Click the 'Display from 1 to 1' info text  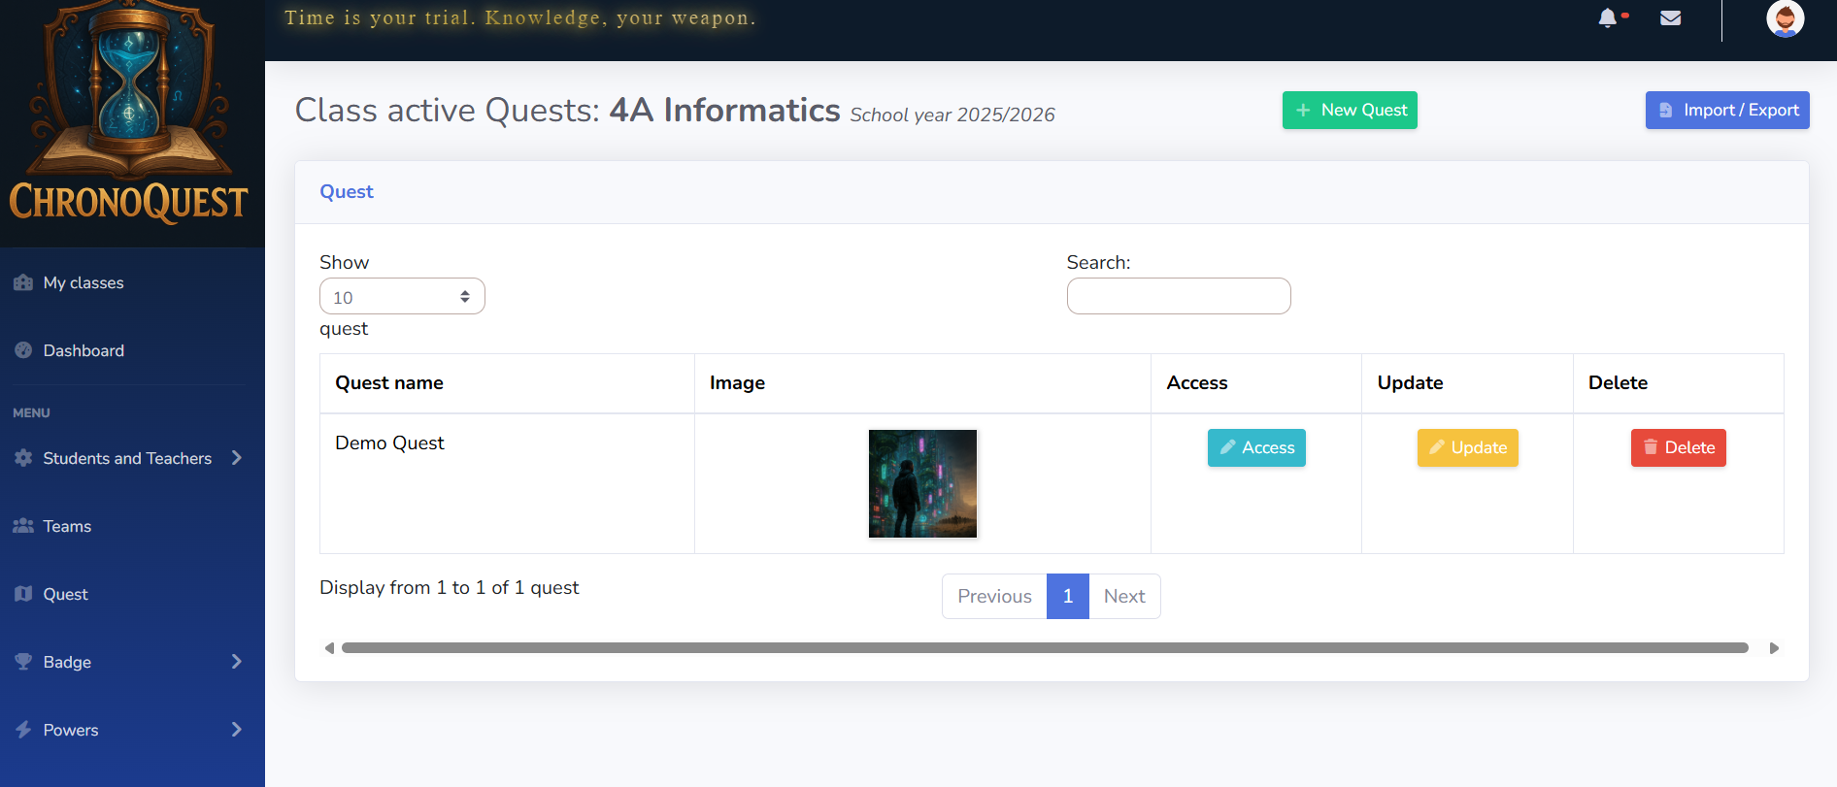coord(449,587)
